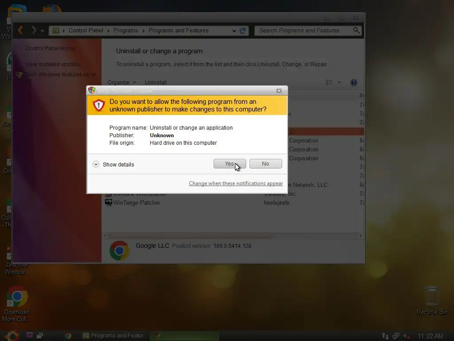Maximize the Programs and Features window
Screen dimensions: 454x341
coord(342,18)
